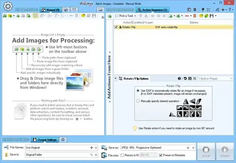Click the STOP button
Screen dimensions: 236x163
[206, 151]
